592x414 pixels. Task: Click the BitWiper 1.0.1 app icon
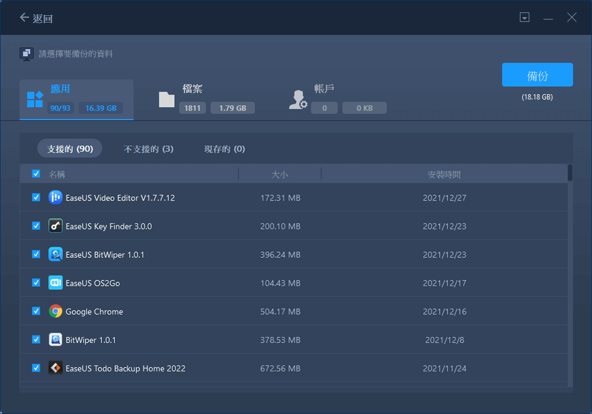click(56, 339)
